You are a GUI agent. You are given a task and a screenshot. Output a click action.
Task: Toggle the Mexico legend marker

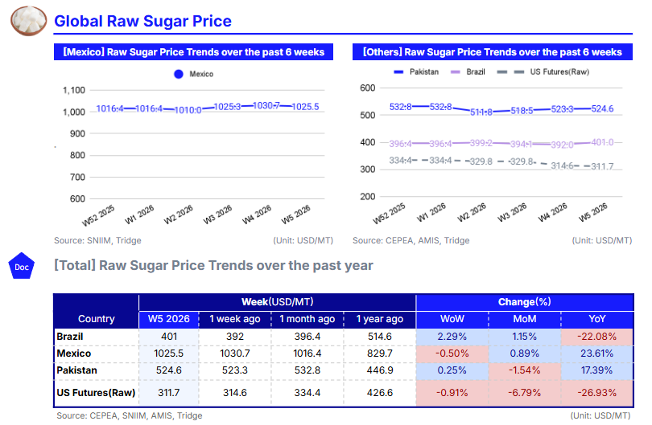[x=179, y=74]
